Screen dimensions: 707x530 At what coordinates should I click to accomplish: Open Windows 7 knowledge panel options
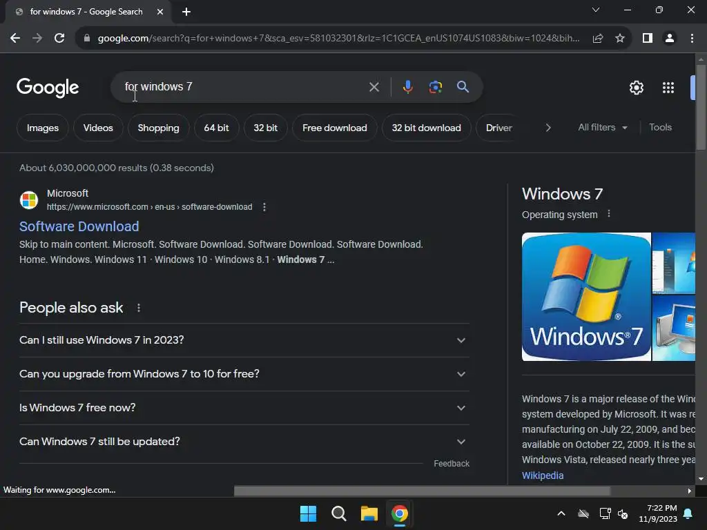609,214
